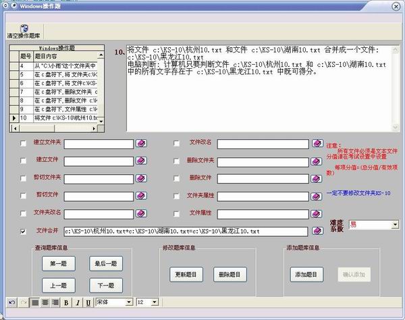Viewport: 405px width, 320px height.
Task: Select question row 7 in the table
Action: click(54, 92)
